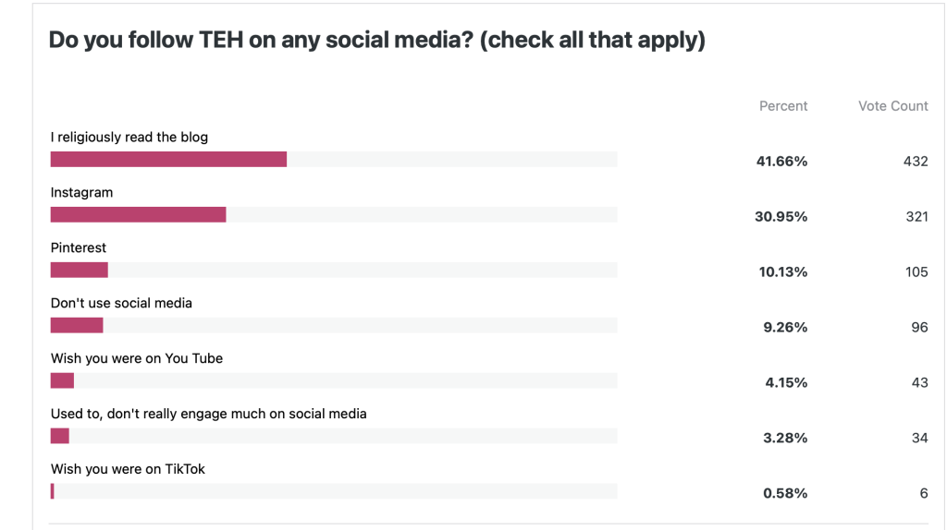Viewport: 947px width, 530px height.
Task: Click the "Wish you were on TikTok" label
Action: click(x=128, y=470)
